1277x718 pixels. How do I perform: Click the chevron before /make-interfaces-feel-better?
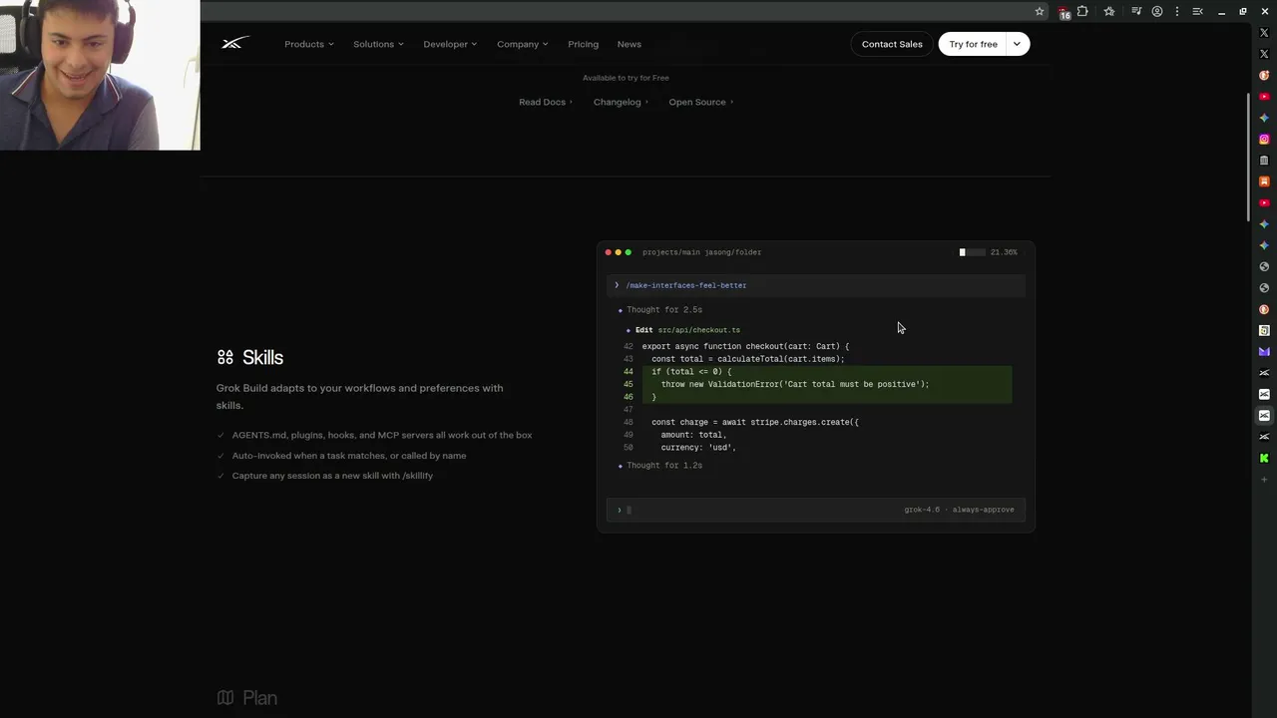pyautogui.click(x=617, y=285)
